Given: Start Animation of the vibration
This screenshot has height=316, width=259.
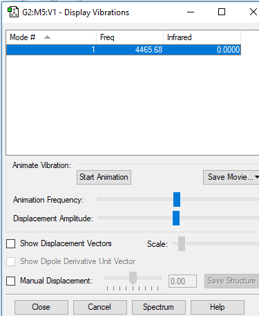Looking at the screenshot, I should 104,177.
